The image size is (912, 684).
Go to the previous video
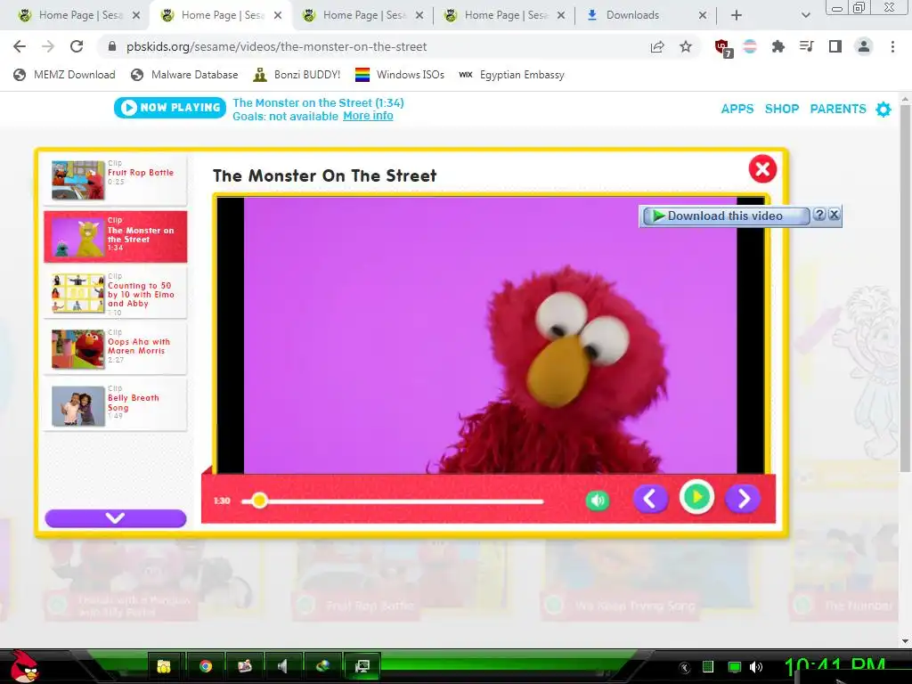click(x=650, y=499)
